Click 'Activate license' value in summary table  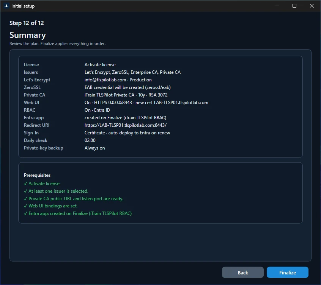pos(100,65)
